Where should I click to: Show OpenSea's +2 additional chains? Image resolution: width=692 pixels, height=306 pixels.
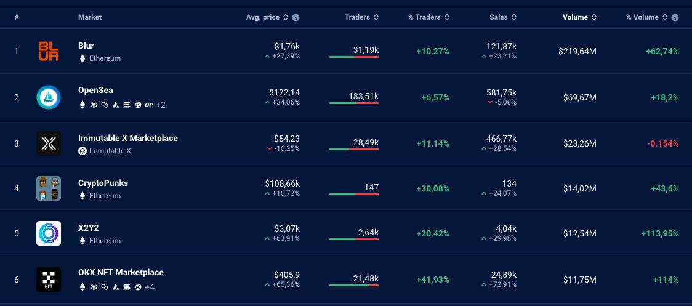[161, 105]
